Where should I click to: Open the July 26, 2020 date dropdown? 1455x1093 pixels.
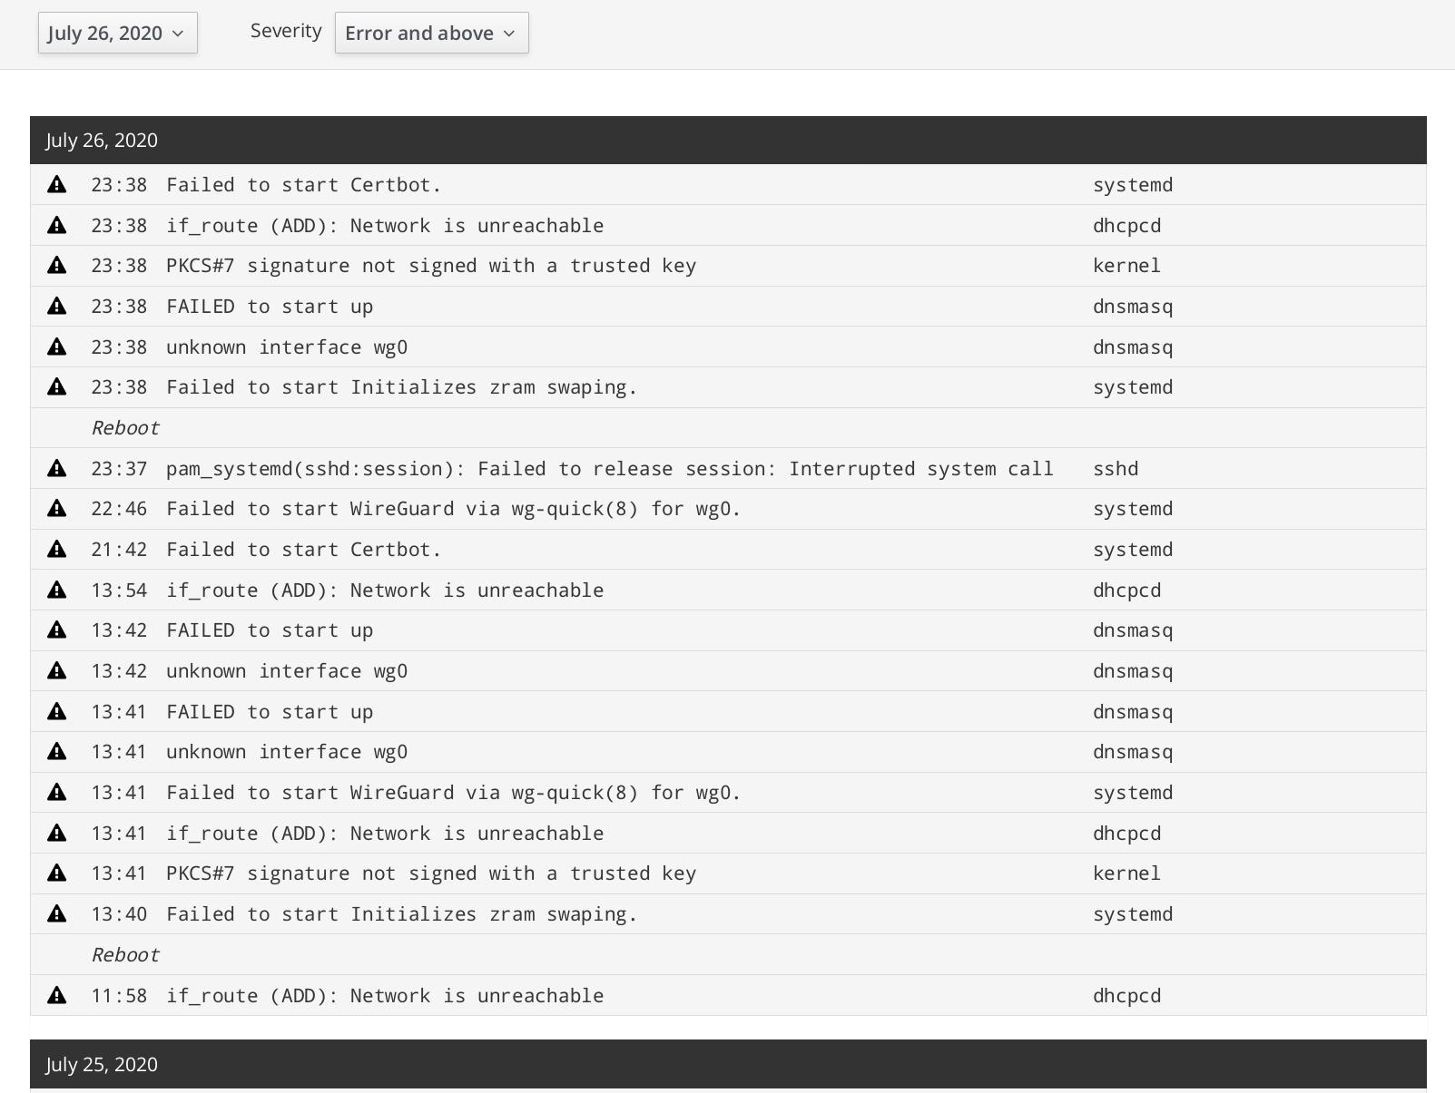click(117, 33)
